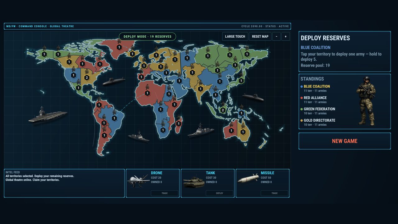Click Trade on the Missile card
Image resolution: width=398 pixels, height=224 pixels.
pos(275,193)
